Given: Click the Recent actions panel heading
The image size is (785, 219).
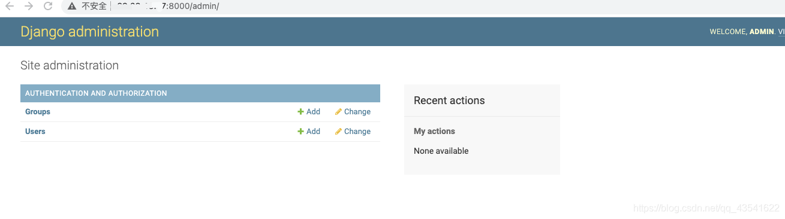Looking at the screenshot, I should pos(449,101).
